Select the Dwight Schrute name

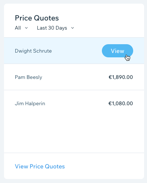[x=33, y=51]
